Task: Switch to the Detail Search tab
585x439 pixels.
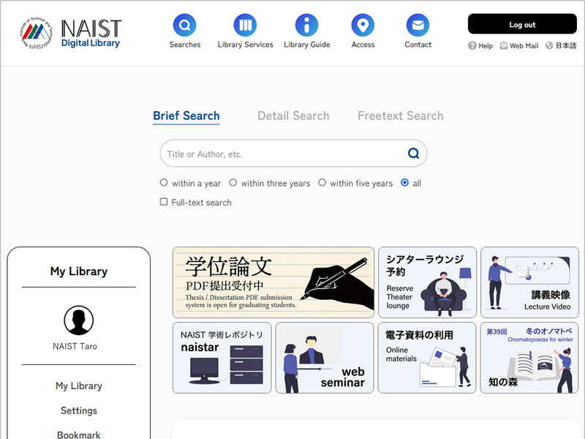Action: [293, 116]
